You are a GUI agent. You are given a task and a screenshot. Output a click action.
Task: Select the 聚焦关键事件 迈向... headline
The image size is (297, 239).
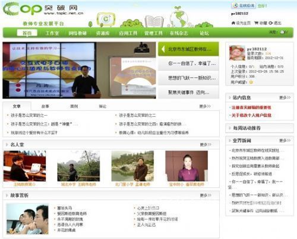(x=188, y=93)
